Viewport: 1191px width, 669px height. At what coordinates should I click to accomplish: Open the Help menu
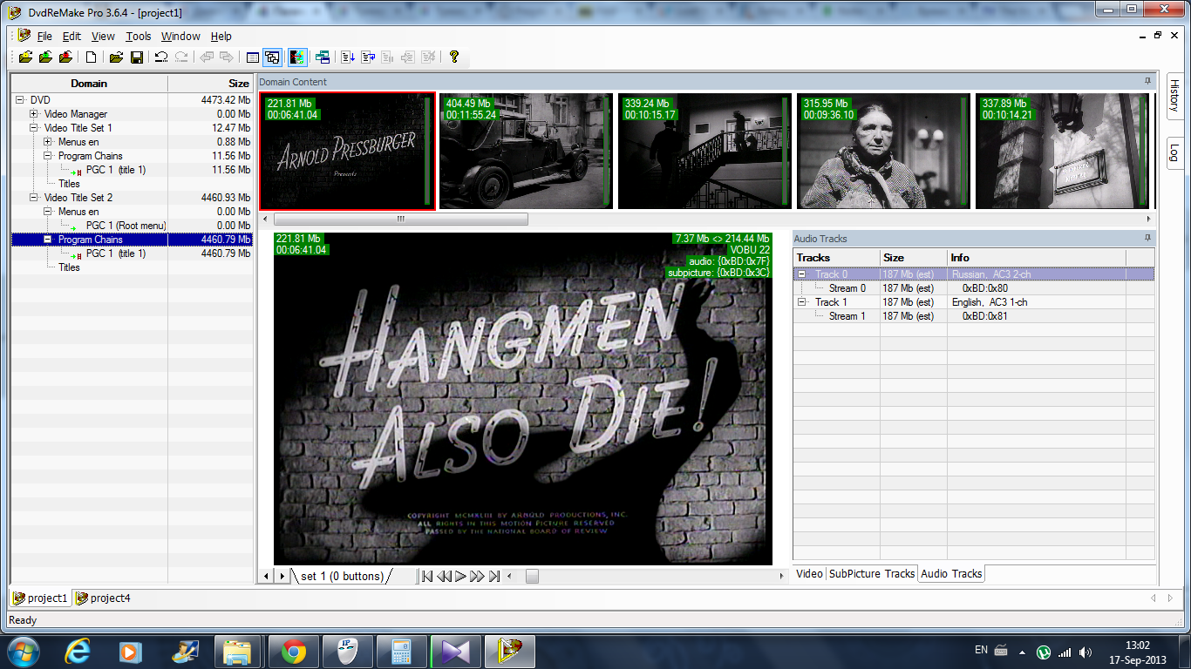pyautogui.click(x=221, y=37)
